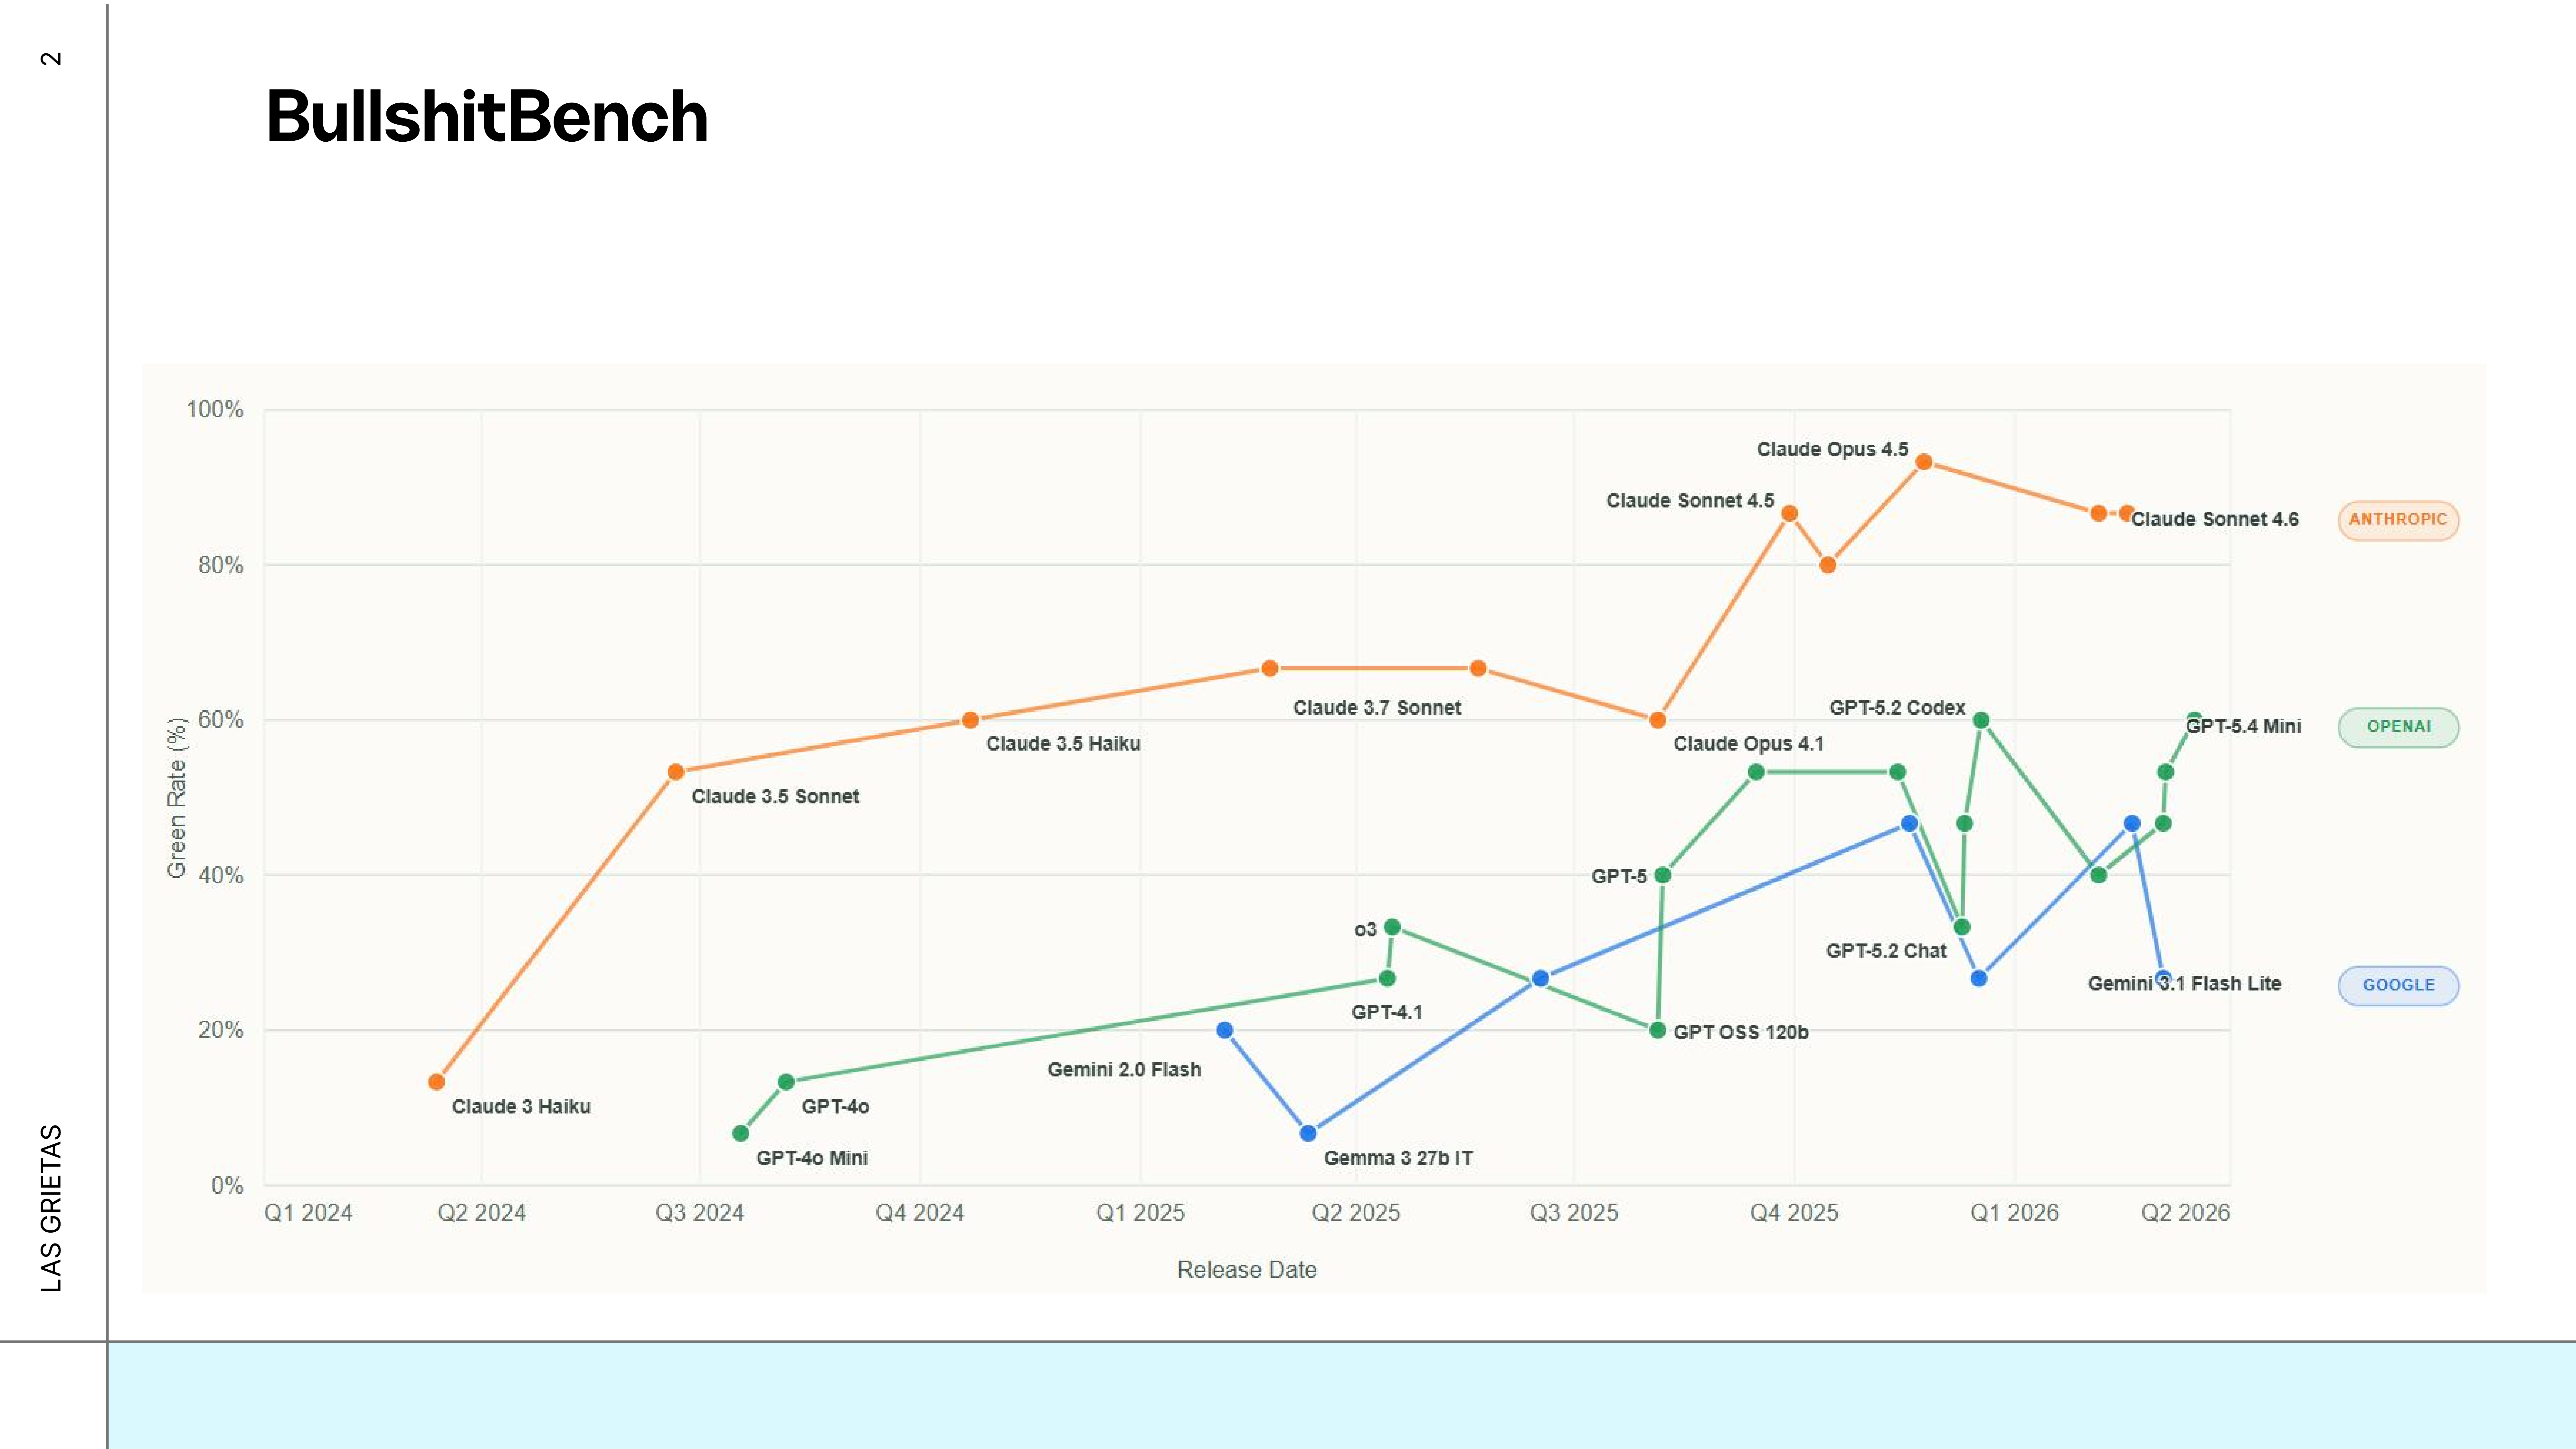Screen dimensions: 2576x1449
Task: Click the o3 data point
Action: coord(1392,927)
